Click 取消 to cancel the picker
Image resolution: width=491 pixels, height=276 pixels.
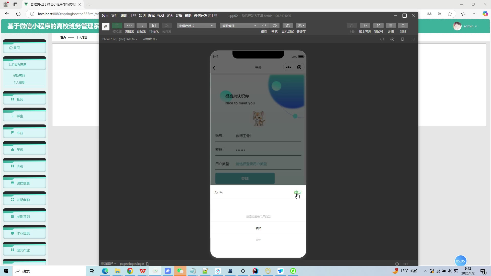tap(218, 192)
